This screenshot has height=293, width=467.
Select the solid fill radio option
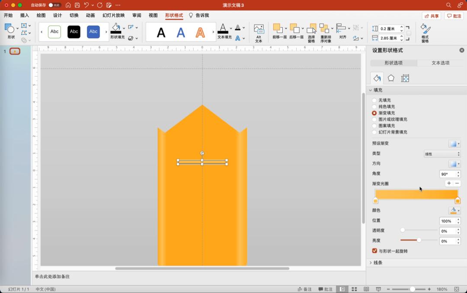[x=374, y=107]
